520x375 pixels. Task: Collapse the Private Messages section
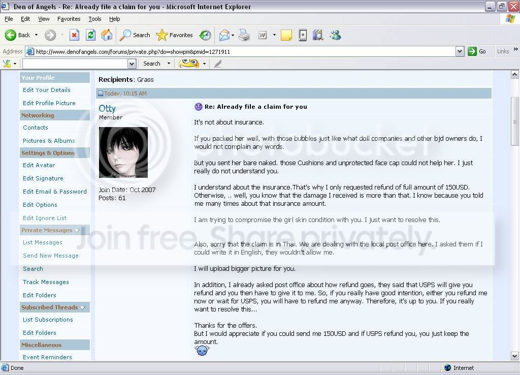click(77, 230)
